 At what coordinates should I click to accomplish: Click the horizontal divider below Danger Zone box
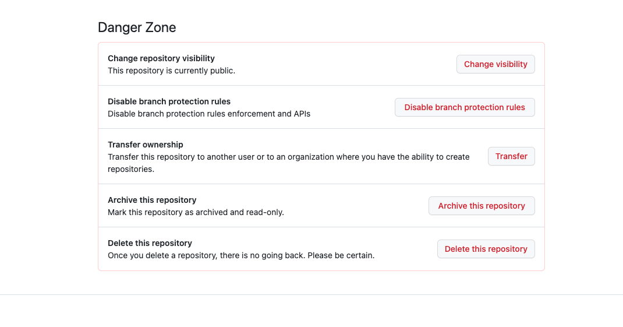tap(311, 294)
